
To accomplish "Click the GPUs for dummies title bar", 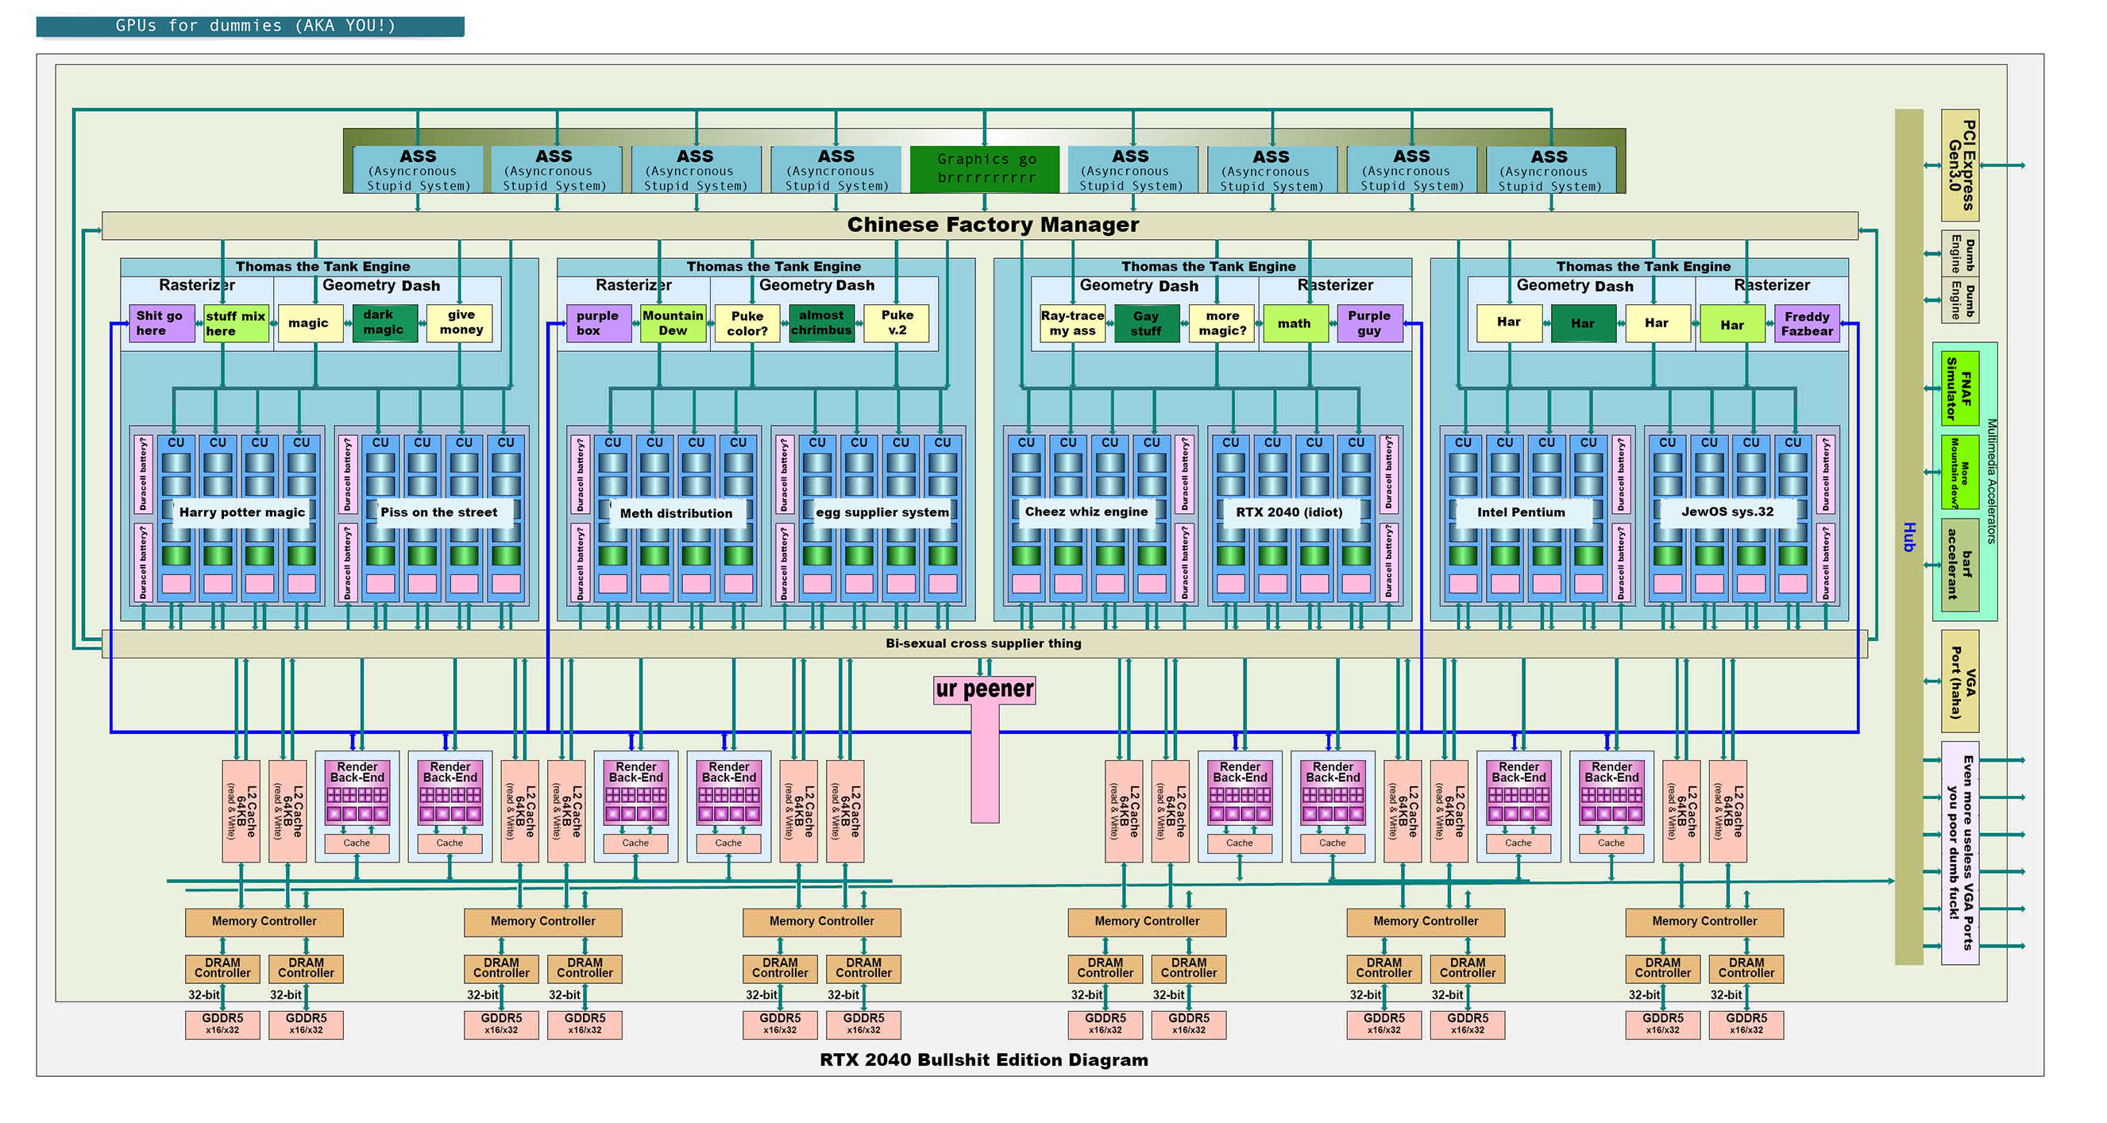I will point(250,26).
